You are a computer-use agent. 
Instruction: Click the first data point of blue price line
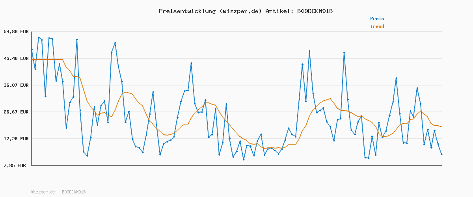[x=32, y=50]
